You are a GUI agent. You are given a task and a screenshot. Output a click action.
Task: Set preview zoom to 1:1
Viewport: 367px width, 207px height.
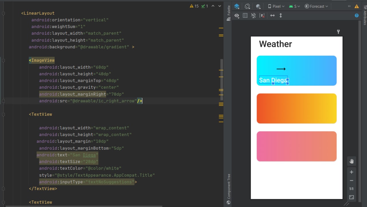pyautogui.click(x=352, y=189)
